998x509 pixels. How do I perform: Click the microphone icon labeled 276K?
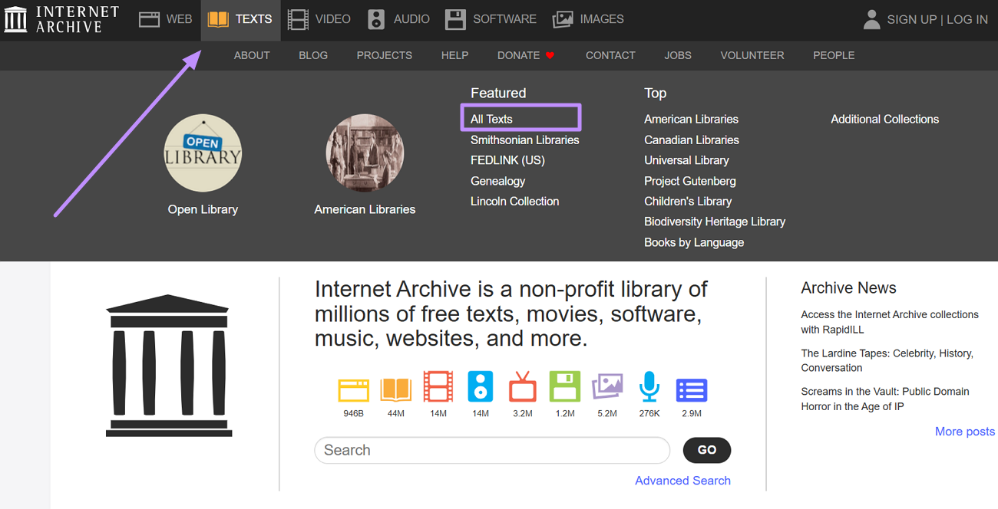(649, 387)
